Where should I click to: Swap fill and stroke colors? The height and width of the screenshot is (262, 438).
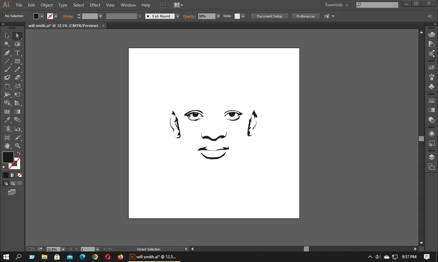click(x=19, y=153)
